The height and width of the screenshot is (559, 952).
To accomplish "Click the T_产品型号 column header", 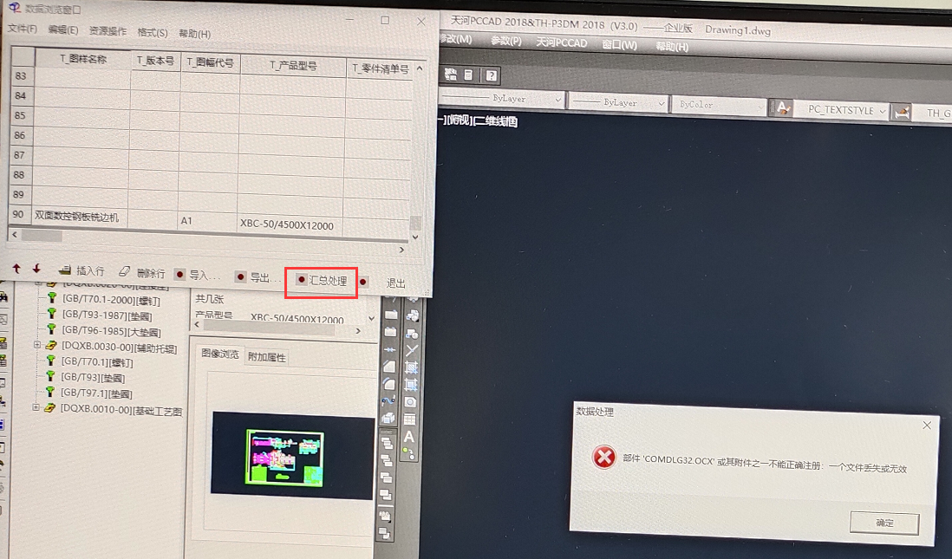I will coord(293,64).
